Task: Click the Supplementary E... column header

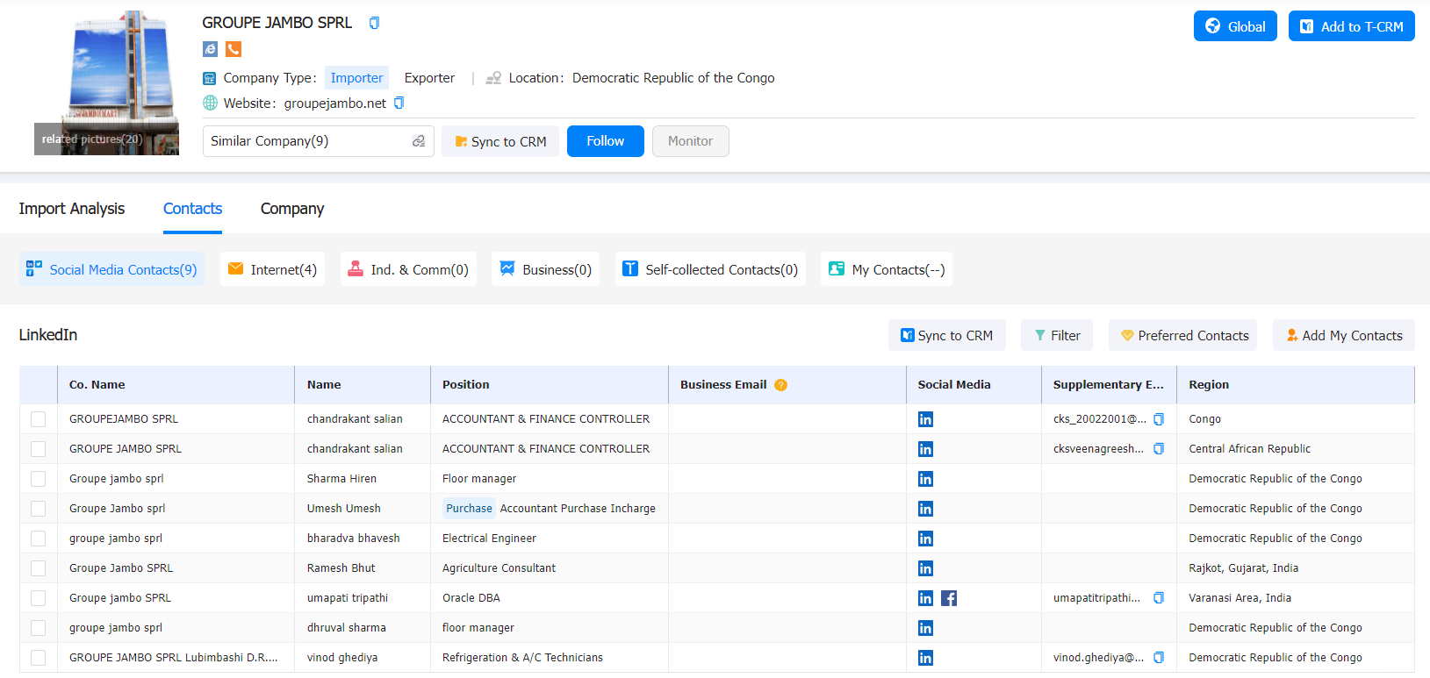Action: coord(1108,385)
